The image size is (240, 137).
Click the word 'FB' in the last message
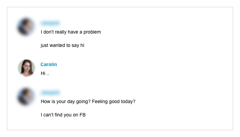pos(83,115)
